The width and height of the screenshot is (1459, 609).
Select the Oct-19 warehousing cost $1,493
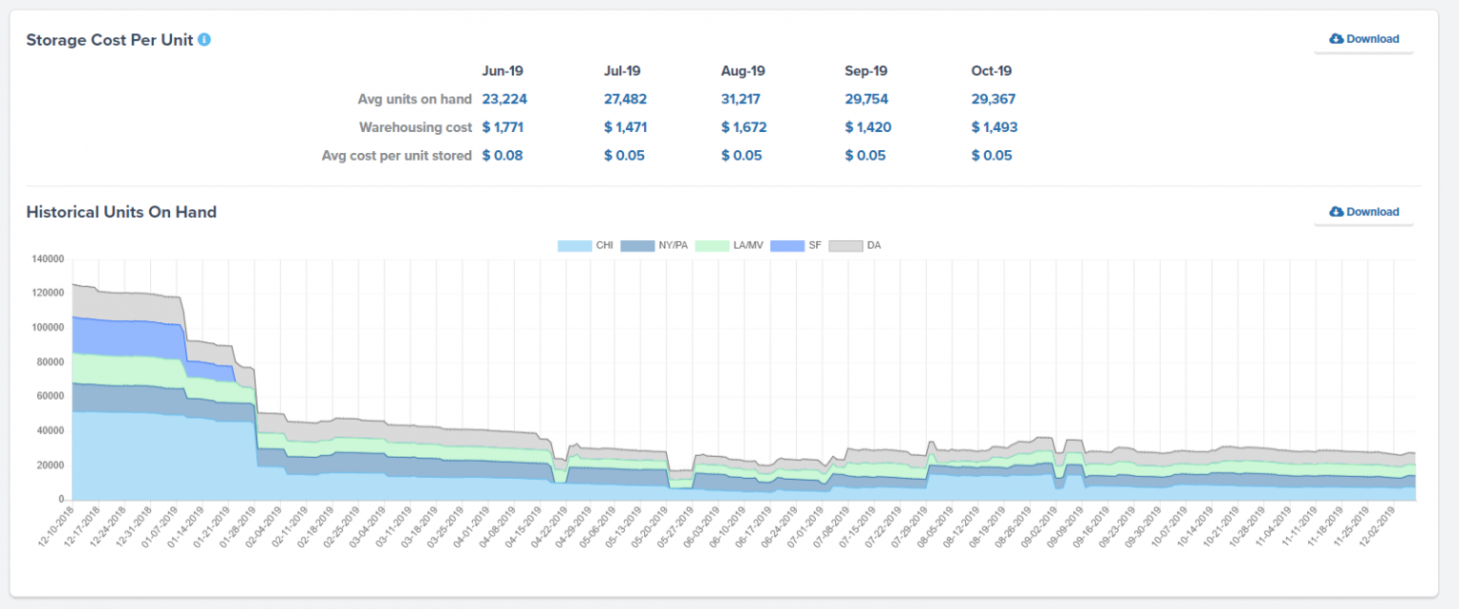pyautogui.click(x=994, y=127)
